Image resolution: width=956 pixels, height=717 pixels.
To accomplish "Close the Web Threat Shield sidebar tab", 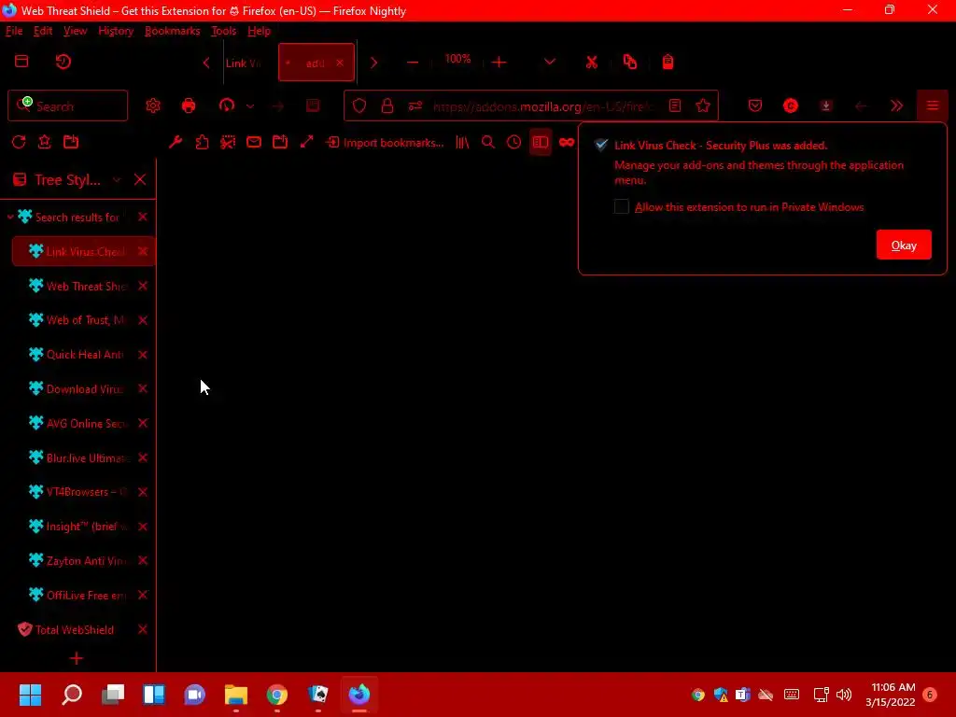I will pos(143,286).
